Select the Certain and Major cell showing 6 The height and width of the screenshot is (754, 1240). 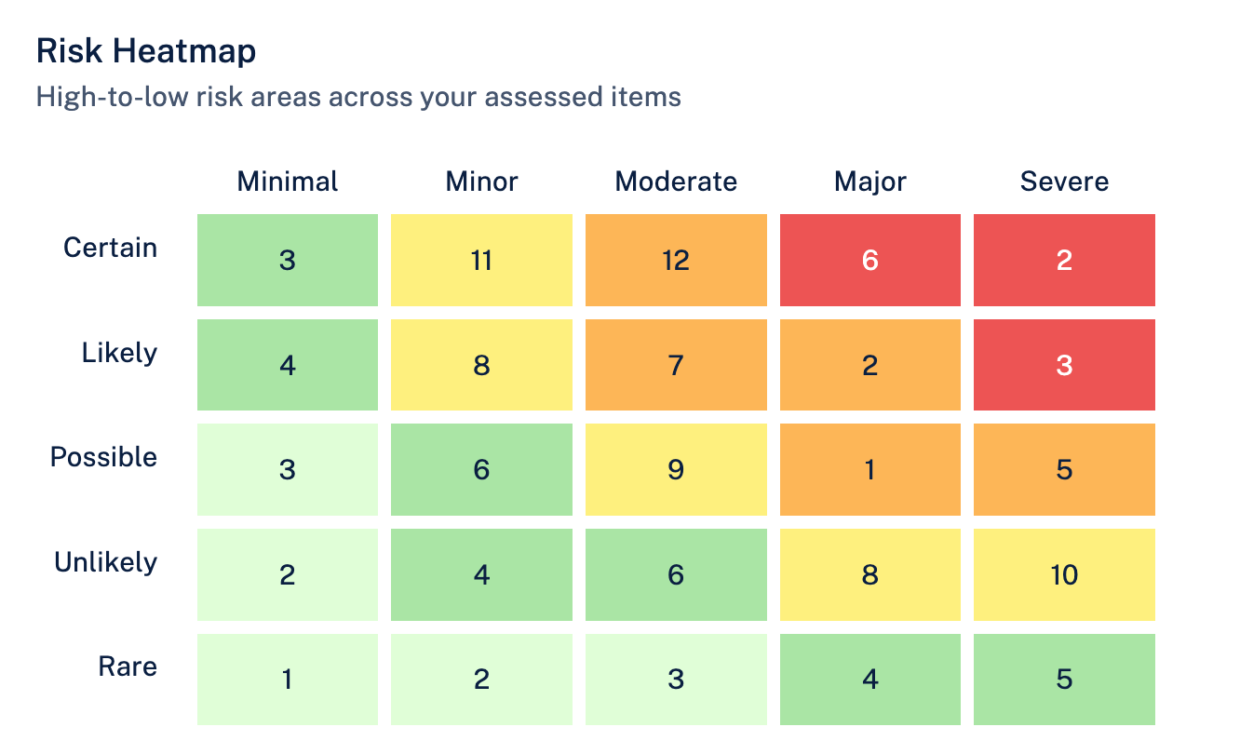point(869,260)
